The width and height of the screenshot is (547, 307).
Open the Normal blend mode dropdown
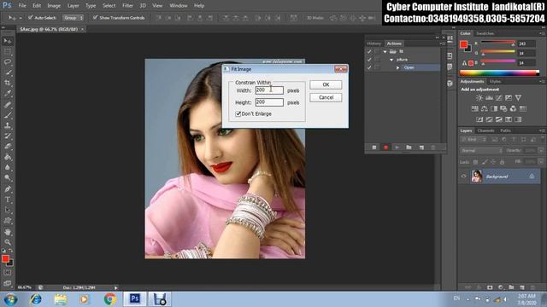[482, 151]
